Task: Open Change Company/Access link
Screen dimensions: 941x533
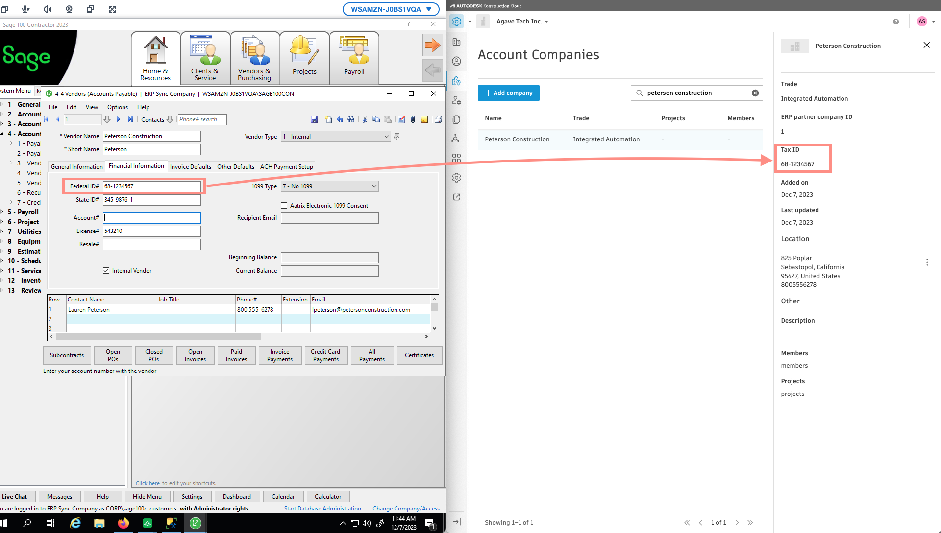Action: [x=406, y=509]
